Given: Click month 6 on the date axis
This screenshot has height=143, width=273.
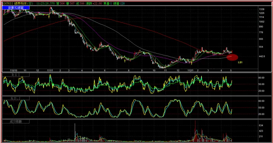Looking at the screenshot, I should point(105,71).
